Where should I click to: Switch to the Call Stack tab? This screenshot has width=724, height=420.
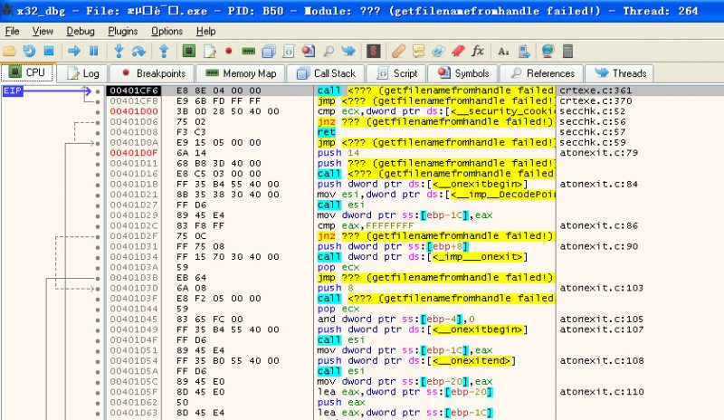coord(326,73)
